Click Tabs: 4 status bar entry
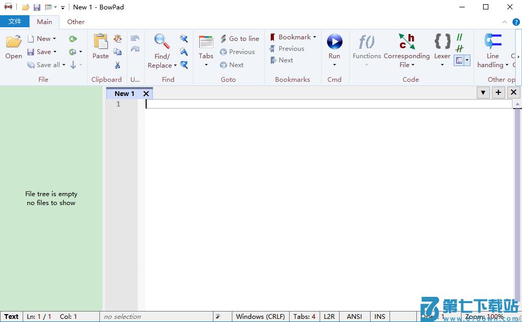The image size is (522, 322). (x=304, y=317)
